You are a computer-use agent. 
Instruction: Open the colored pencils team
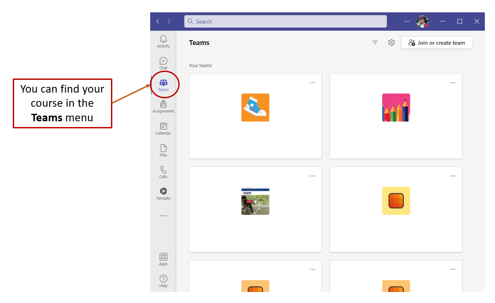tap(396, 108)
